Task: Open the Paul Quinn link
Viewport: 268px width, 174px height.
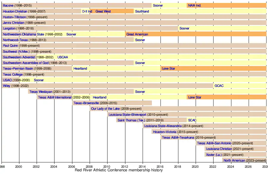Action: pos(10,46)
